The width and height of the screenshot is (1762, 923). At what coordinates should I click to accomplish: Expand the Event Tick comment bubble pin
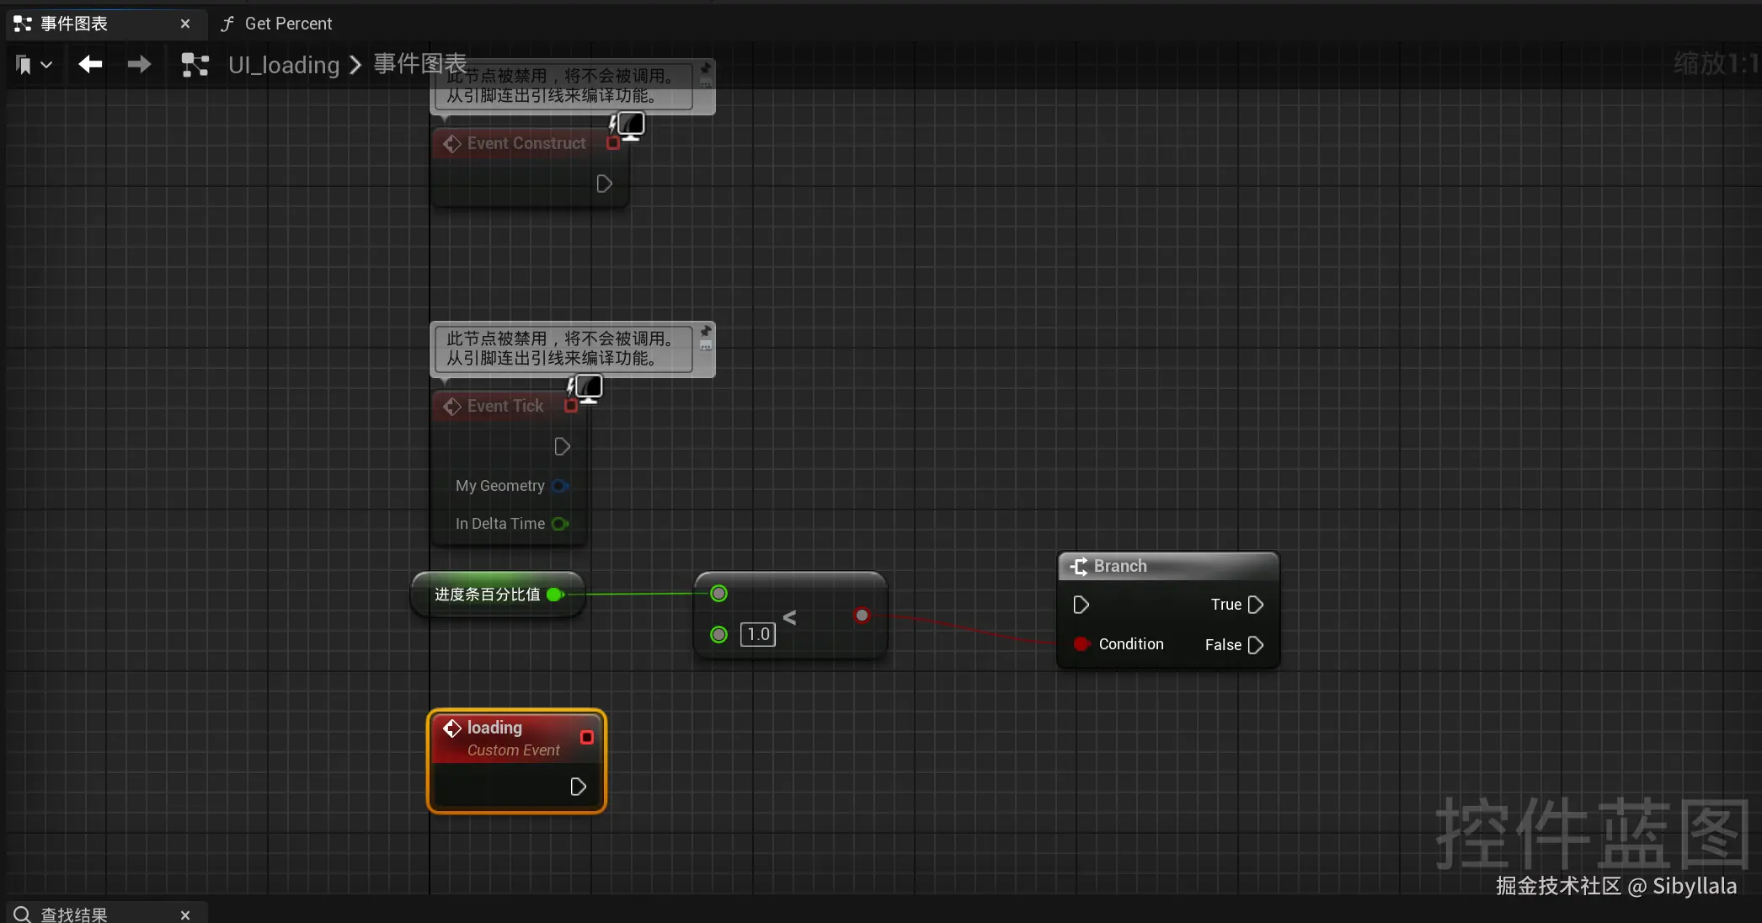[x=706, y=332]
